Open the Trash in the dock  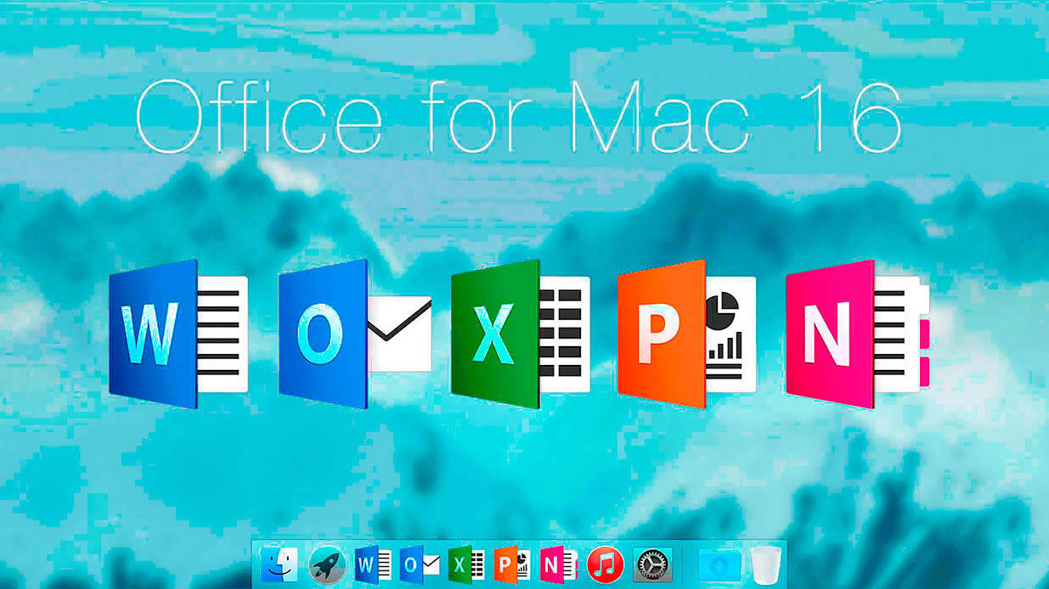[x=765, y=565]
